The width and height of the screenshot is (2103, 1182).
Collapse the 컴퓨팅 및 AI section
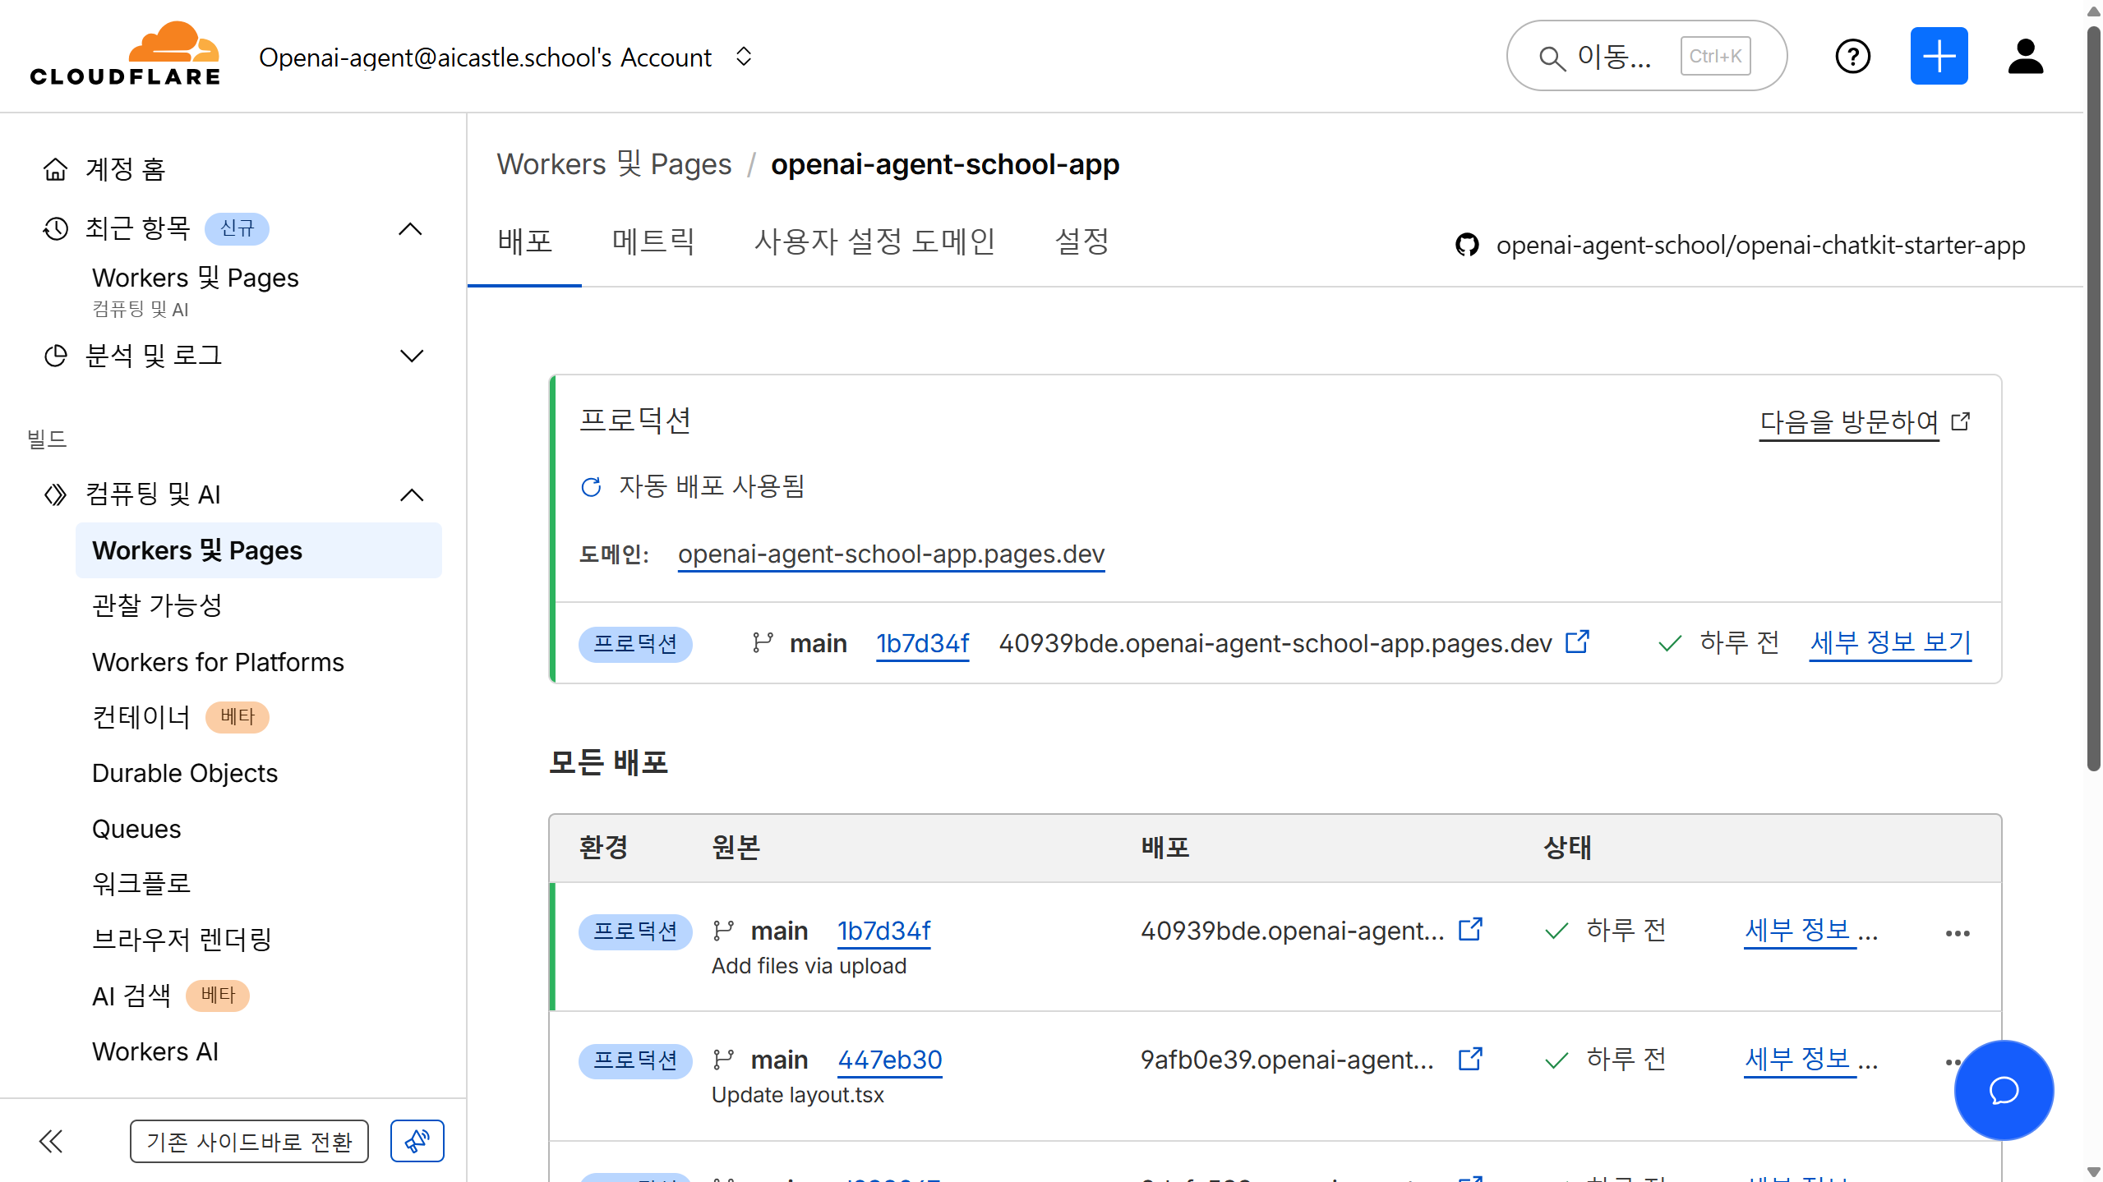coord(411,494)
